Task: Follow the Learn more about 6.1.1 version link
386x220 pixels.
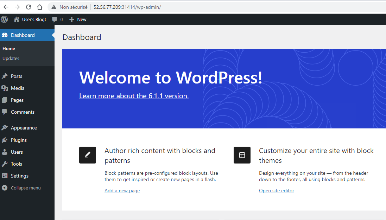Action: (x=134, y=96)
